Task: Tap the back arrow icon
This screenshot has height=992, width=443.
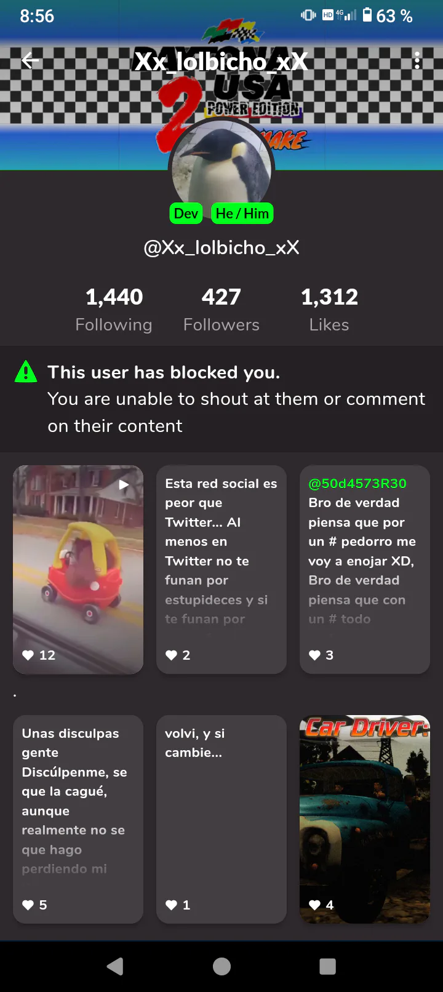Action: (30, 60)
